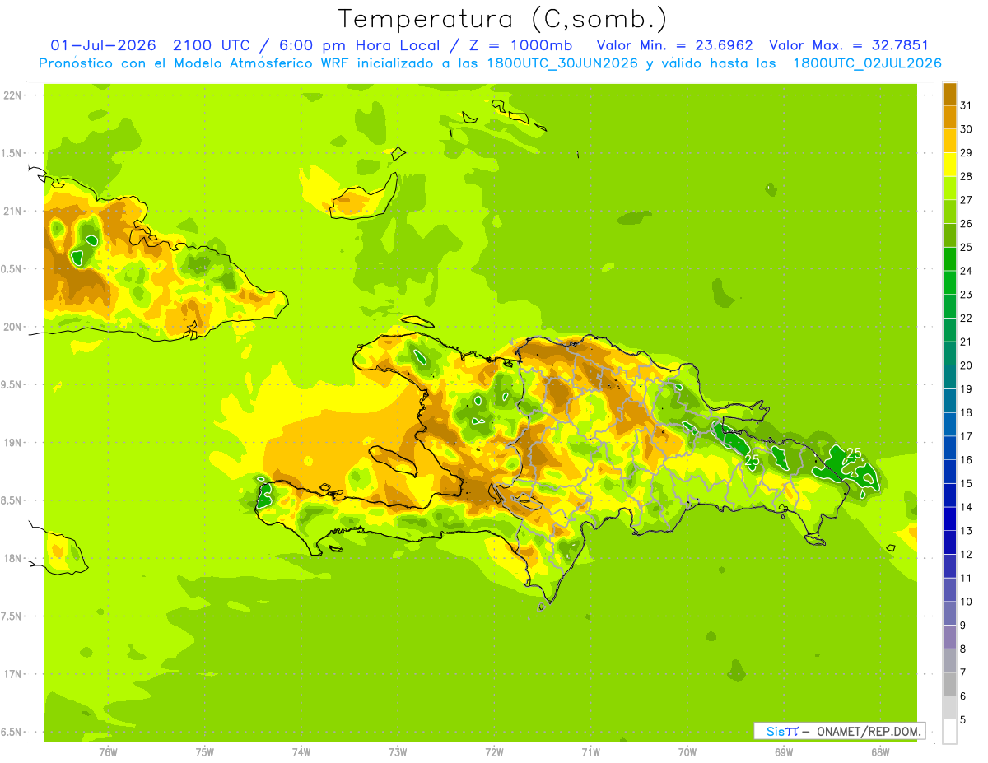Click the "22N" latitude axis label
The width and height of the screenshot is (988, 763).
click(12, 95)
